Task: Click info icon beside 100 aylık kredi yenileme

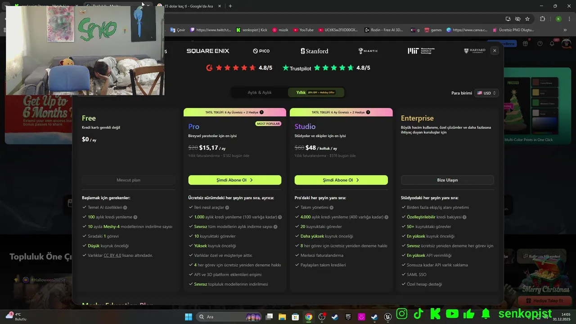Action: 135,217
